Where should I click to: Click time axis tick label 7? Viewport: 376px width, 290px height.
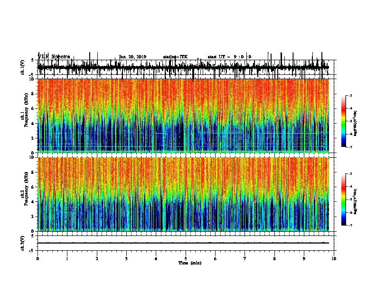(245, 259)
